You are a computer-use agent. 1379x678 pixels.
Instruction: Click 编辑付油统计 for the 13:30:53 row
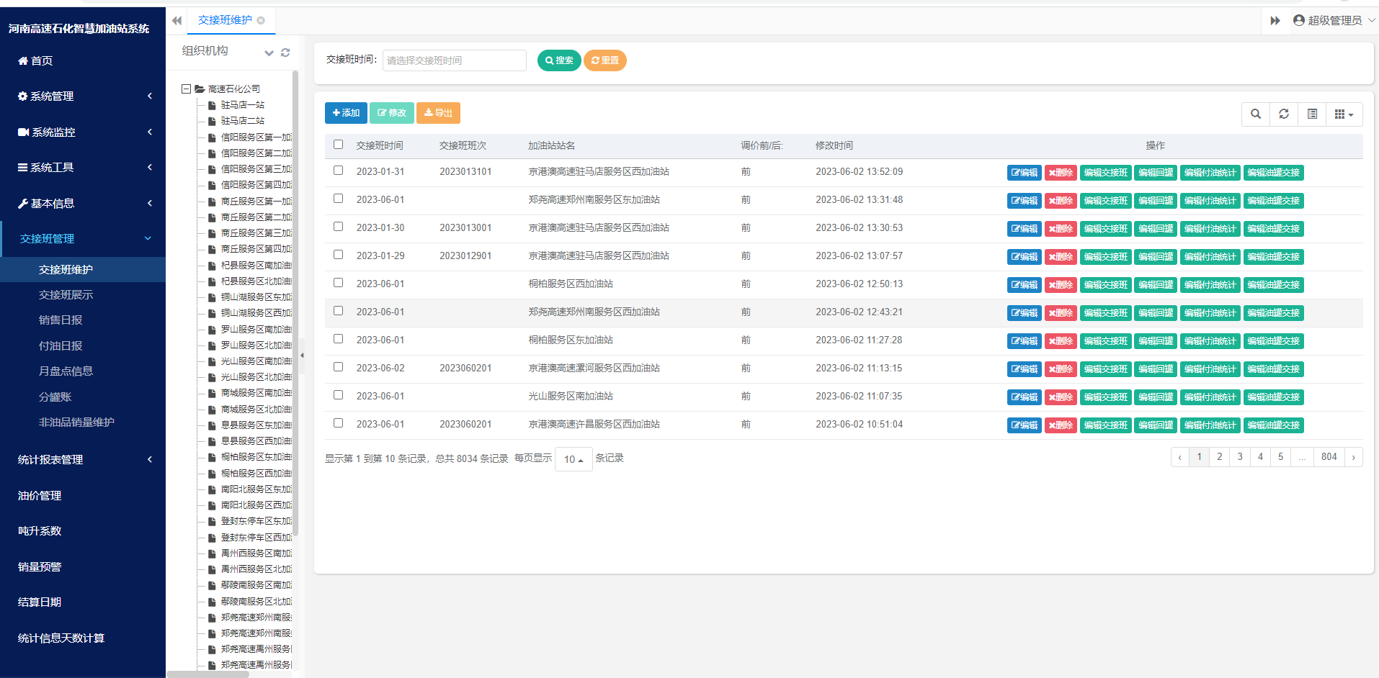pyautogui.click(x=1210, y=229)
